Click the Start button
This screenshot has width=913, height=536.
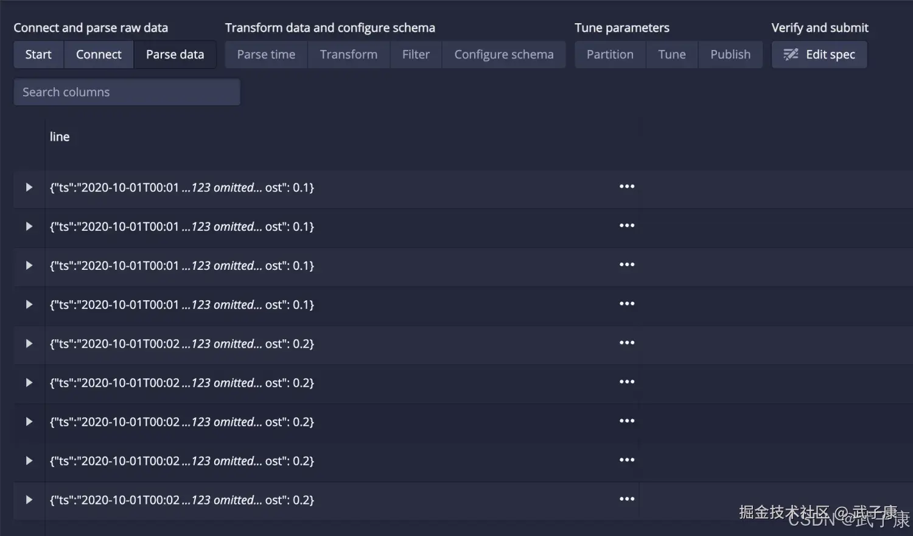(38, 55)
